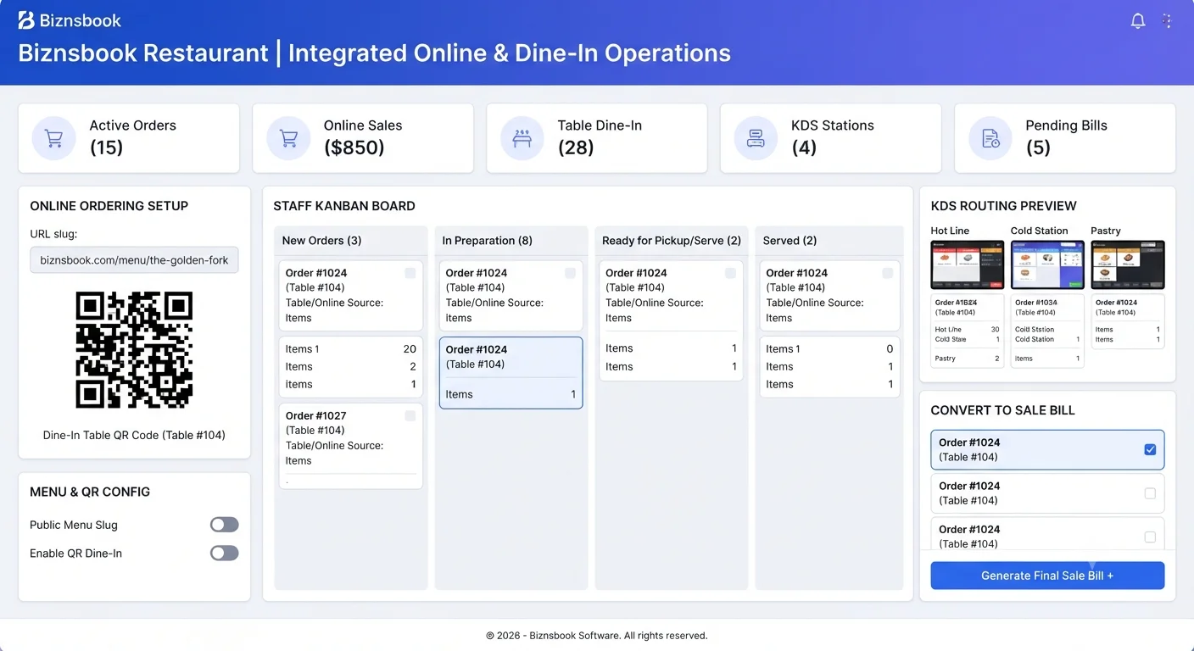Open the Pastry KDS preview thumbnail
The image size is (1194, 651).
tap(1128, 264)
